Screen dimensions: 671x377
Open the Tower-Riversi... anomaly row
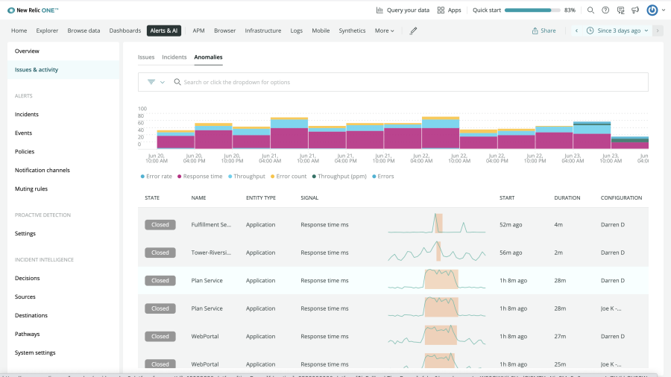tap(393, 253)
